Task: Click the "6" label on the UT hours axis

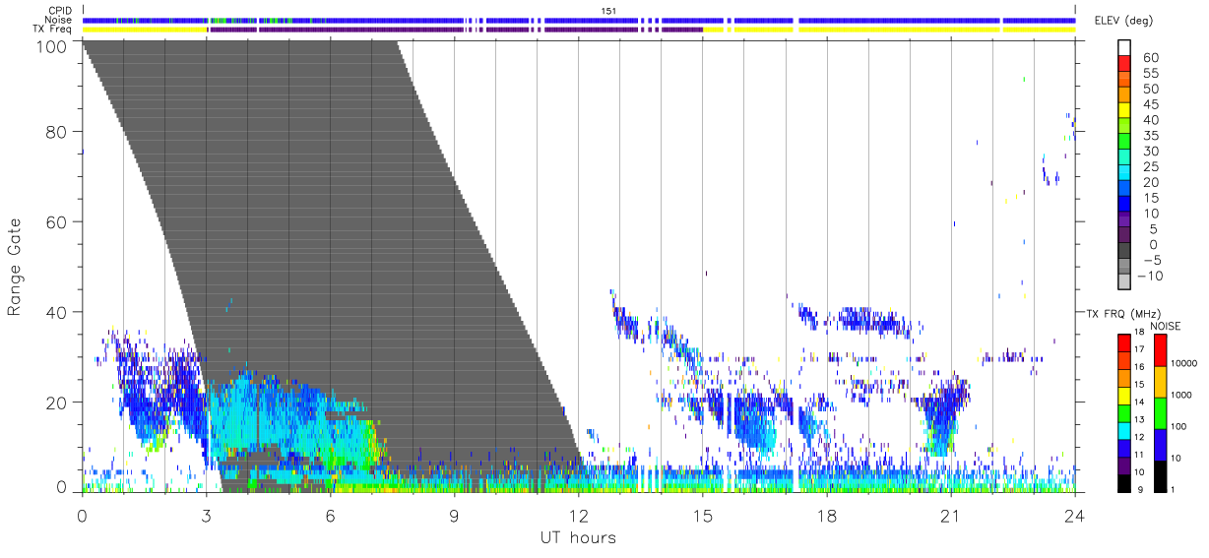Action: [330, 515]
